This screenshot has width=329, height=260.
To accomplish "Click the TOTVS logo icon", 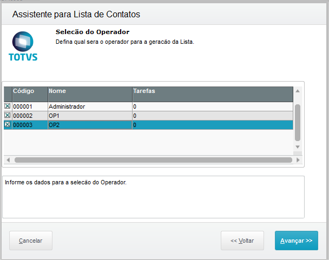I will [23, 45].
